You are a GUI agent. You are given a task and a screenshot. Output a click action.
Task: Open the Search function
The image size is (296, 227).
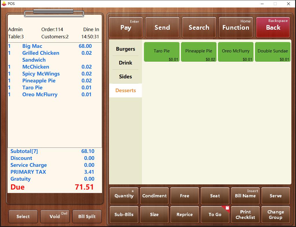point(199,27)
